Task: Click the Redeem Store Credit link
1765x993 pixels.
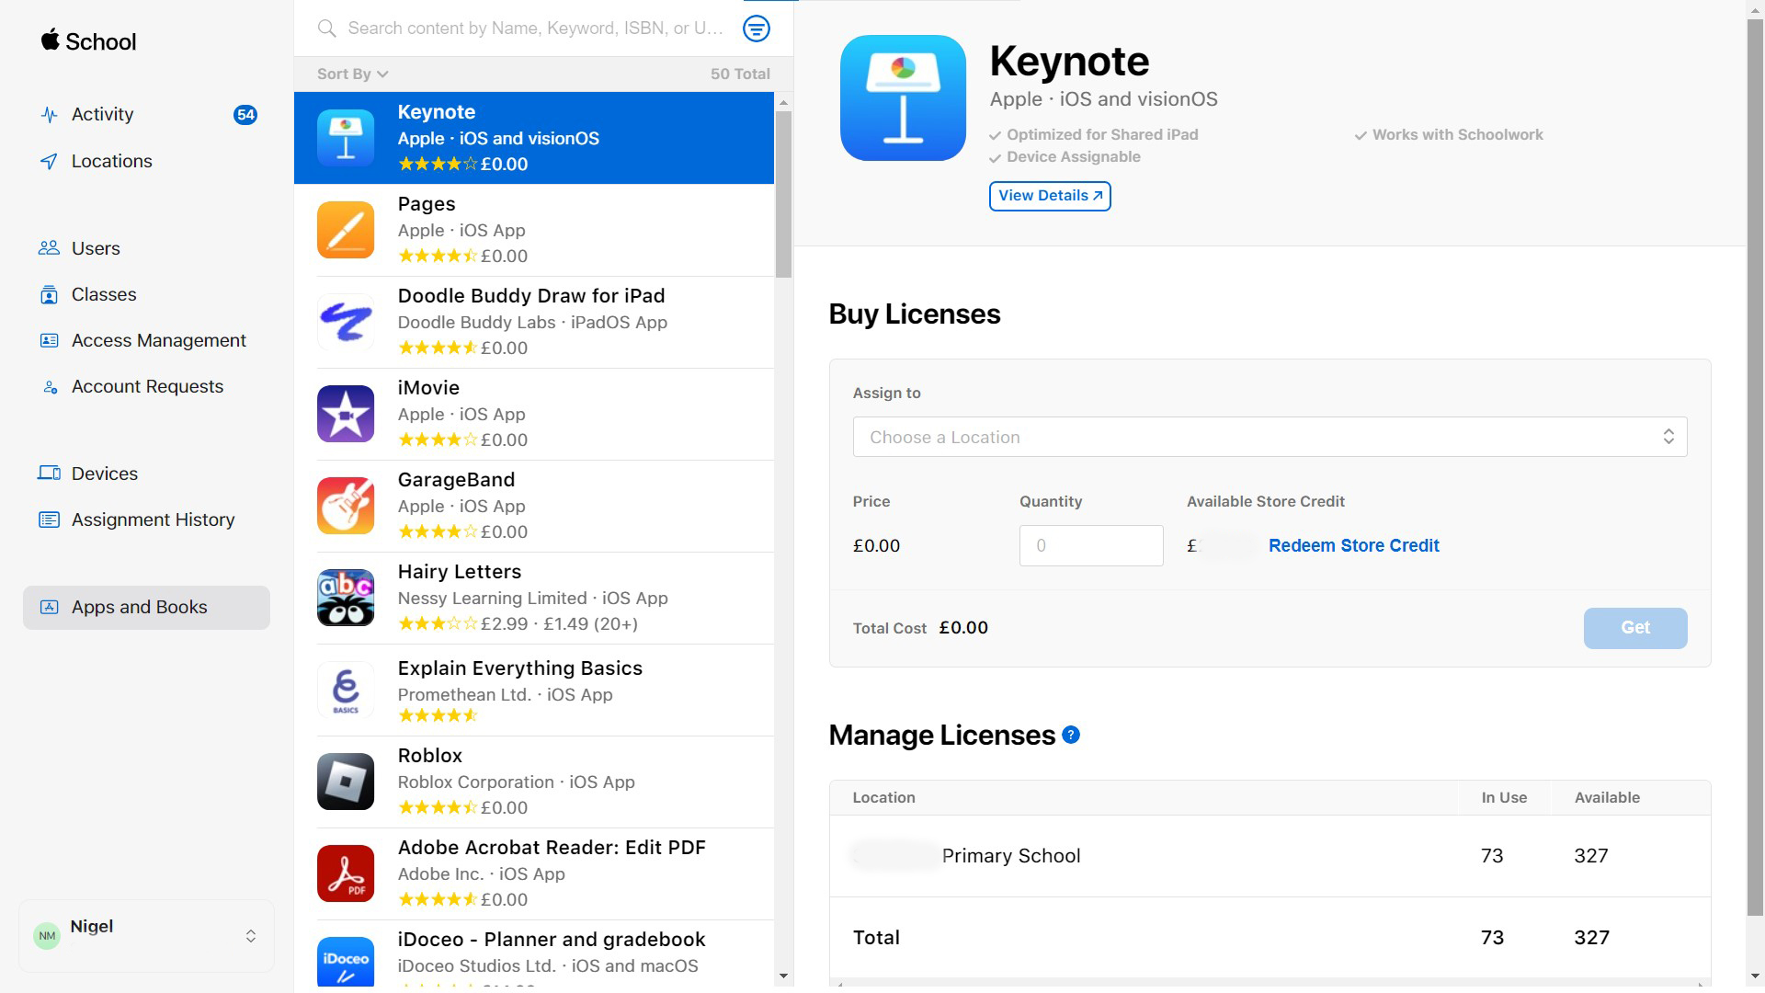Action: 1353,545
